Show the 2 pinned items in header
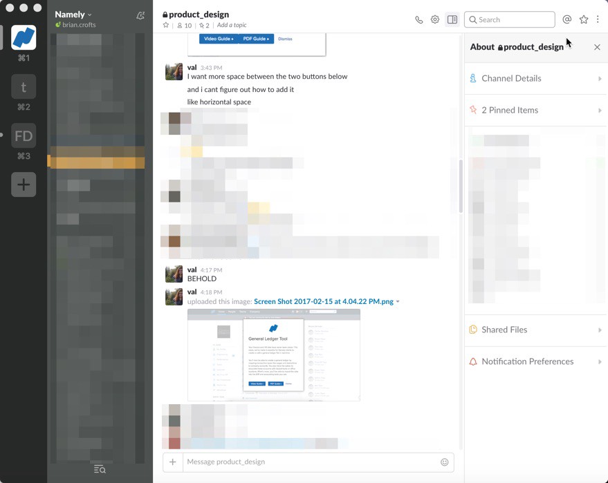This screenshot has width=608, height=483. pyautogui.click(x=204, y=26)
